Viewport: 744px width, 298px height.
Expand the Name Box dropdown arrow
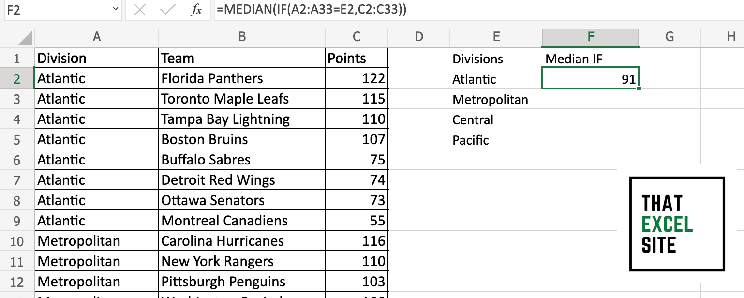(115, 10)
